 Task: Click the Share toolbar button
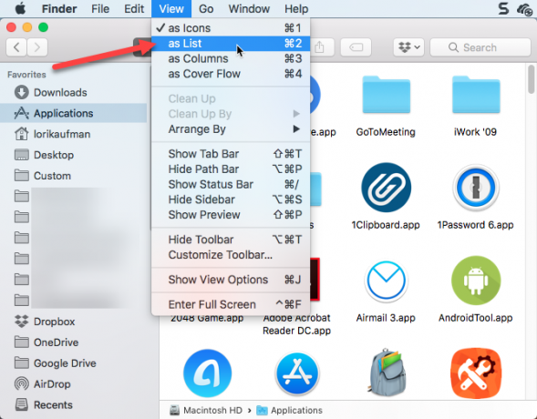(x=320, y=47)
